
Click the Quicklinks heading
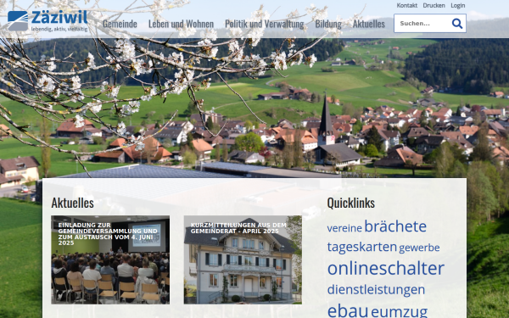pos(351,203)
